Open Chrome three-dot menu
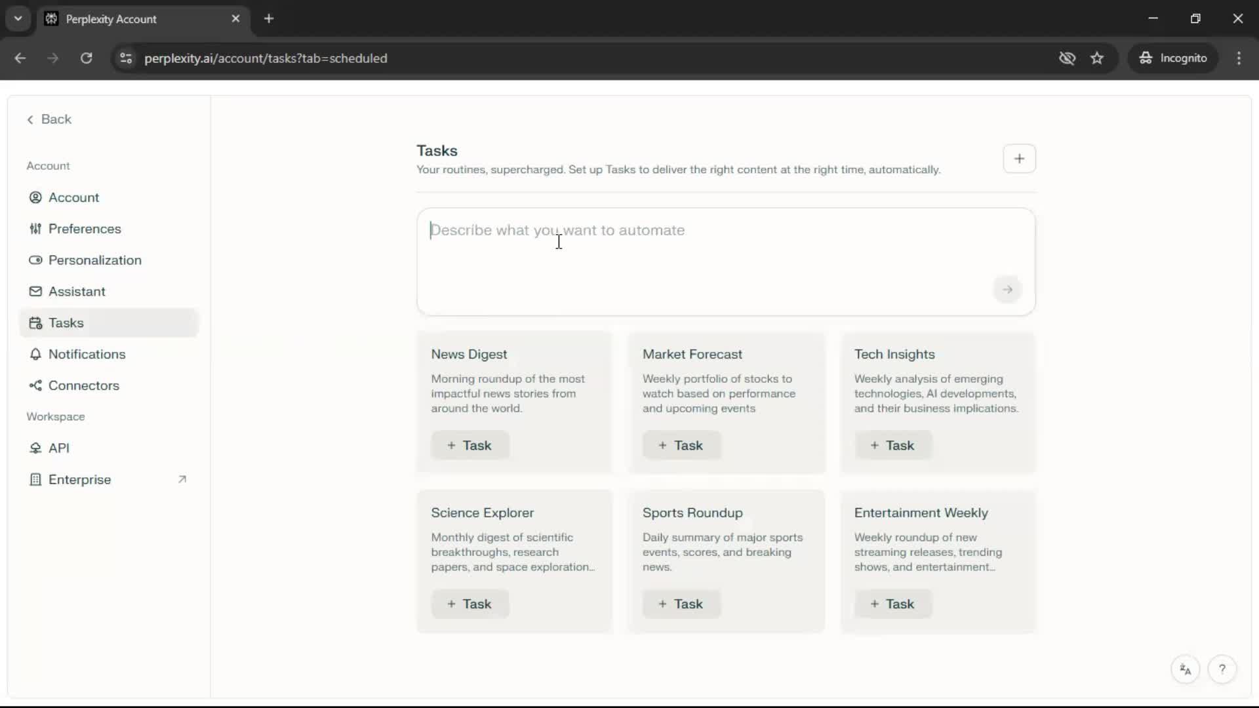1259x708 pixels. (x=1239, y=58)
